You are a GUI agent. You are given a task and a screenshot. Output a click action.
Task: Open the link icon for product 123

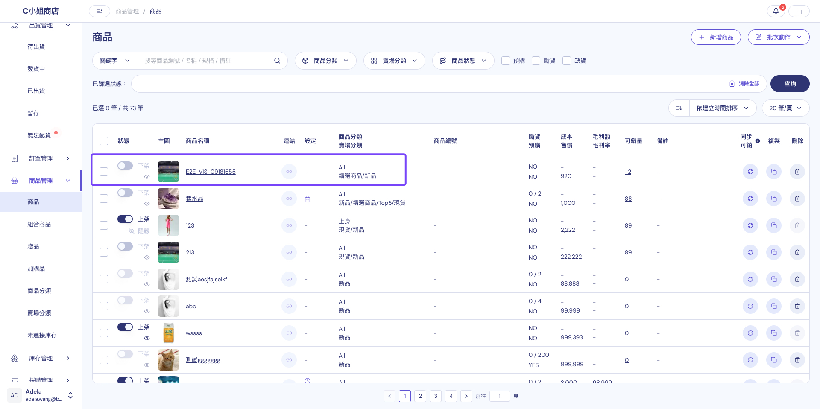(289, 225)
